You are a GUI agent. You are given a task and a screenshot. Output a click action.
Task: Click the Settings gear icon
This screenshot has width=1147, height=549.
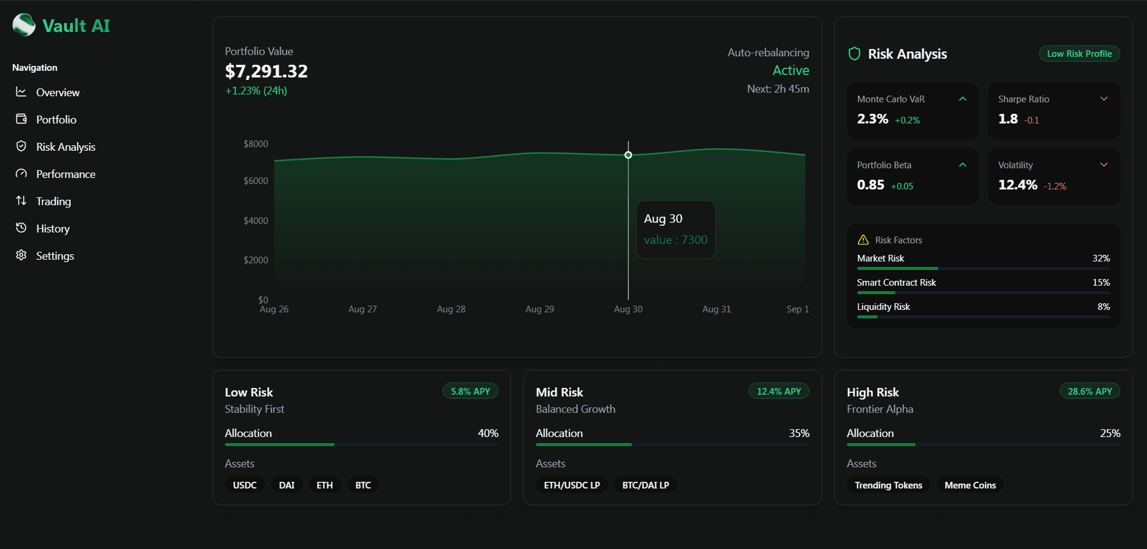(21, 255)
